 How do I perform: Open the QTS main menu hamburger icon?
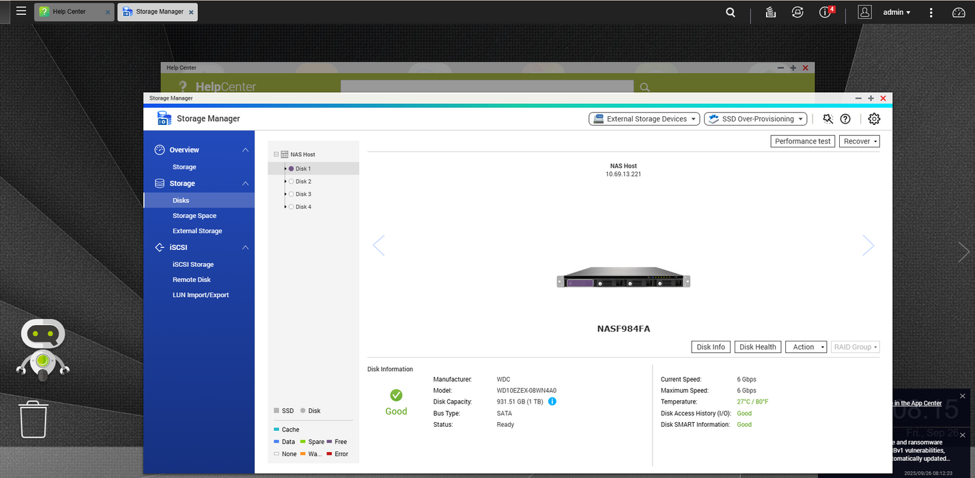[x=21, y=12]
